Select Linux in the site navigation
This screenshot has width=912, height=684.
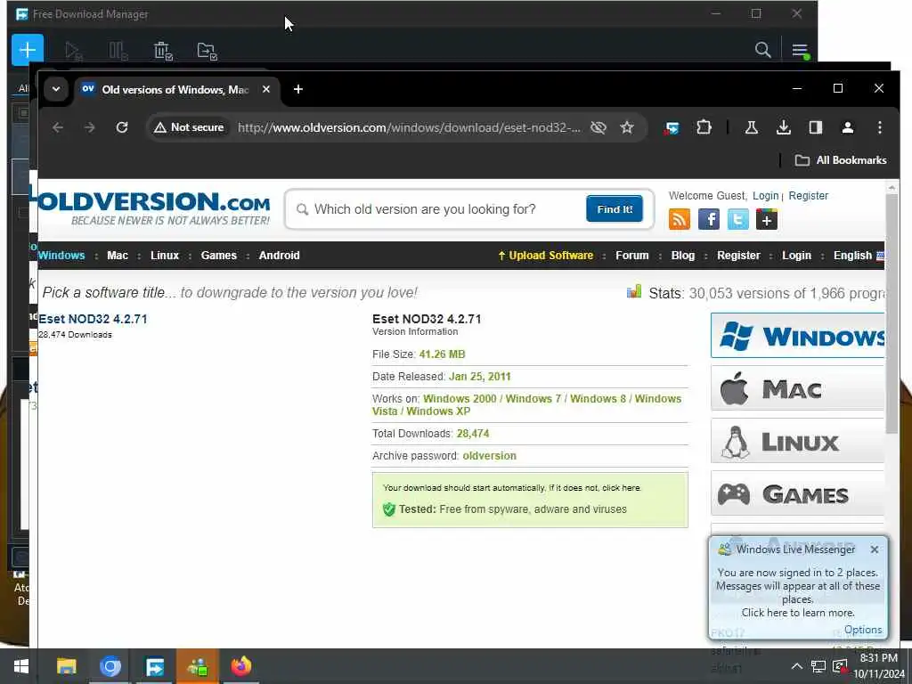point(165,256)
